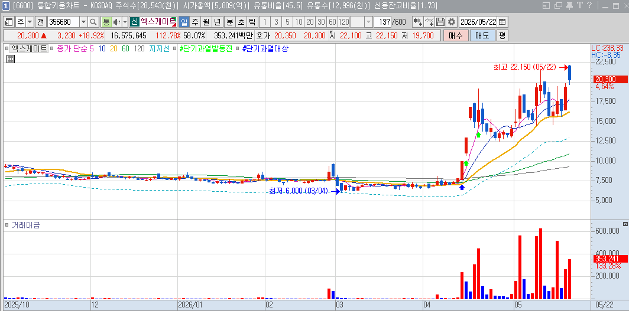Click the 전 button beside stock code
This screenshot has height=311, width=629.
[41, 22]
